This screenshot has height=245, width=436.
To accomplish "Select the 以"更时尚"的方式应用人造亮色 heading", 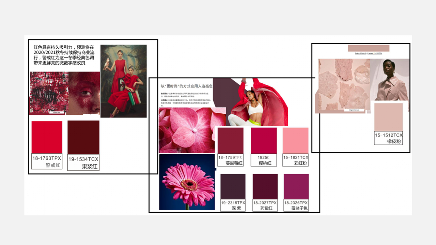I will (187, 86).
